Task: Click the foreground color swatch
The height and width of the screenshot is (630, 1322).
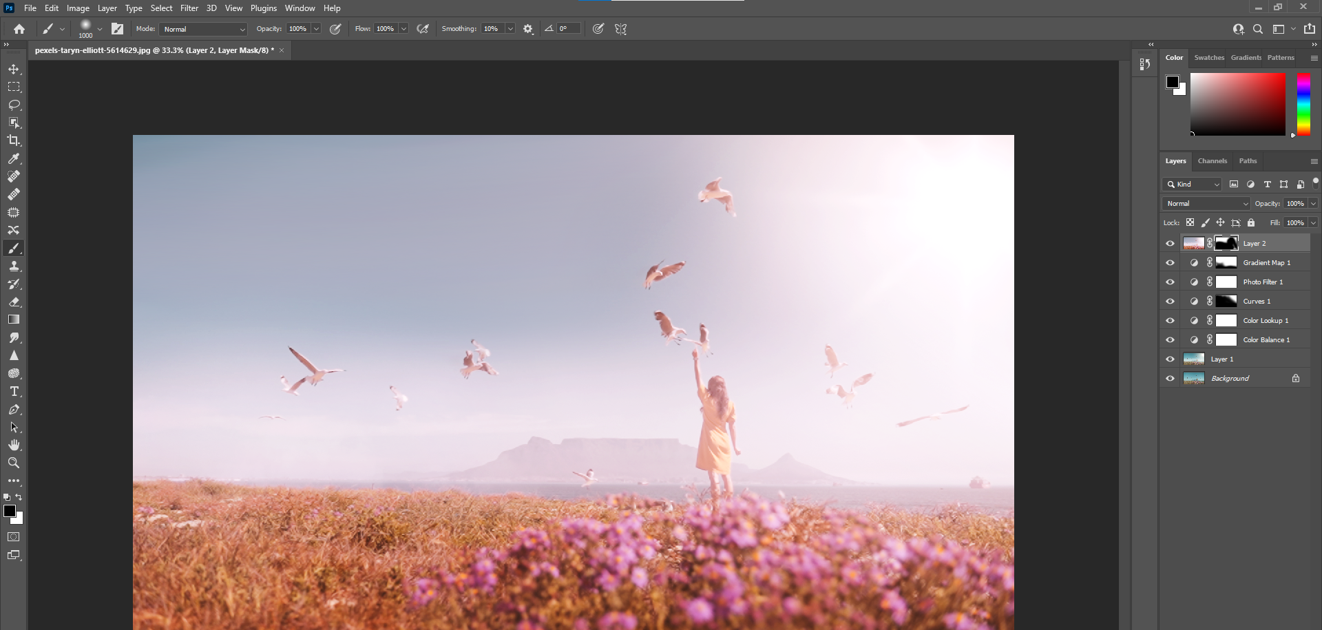Action: pos(10,512)
